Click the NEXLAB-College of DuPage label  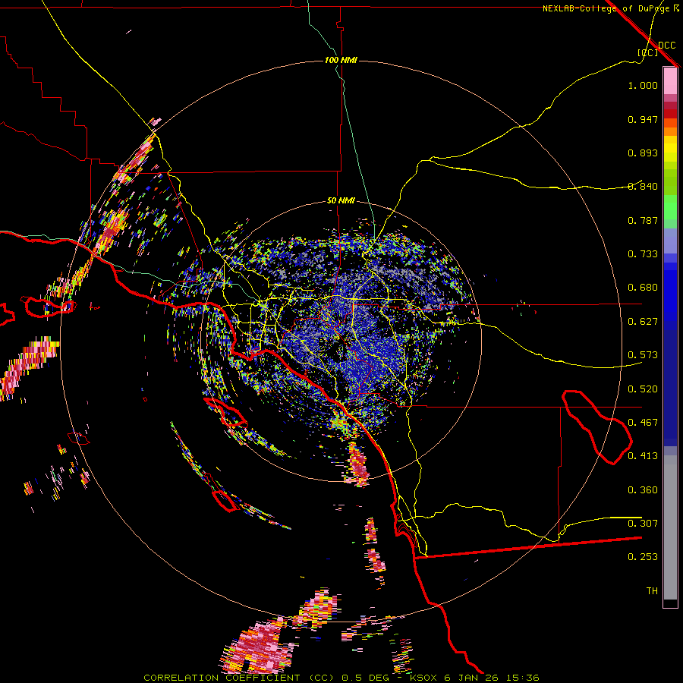point(606,8)
